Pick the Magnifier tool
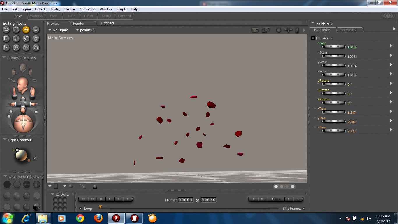The image size is (398, 224). [x=16, y=48]
